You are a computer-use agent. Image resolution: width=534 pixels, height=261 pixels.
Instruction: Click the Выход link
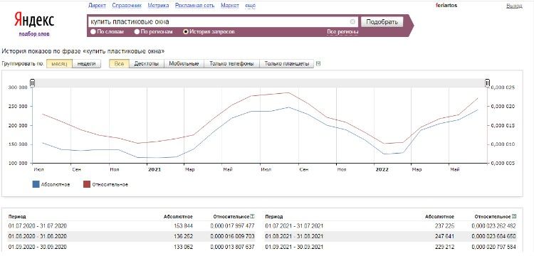coord(514,6)
